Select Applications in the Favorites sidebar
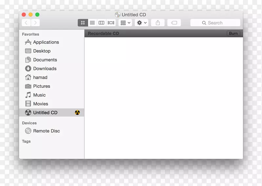This screenshot has height=186, width=262. [x=46, y=42]
